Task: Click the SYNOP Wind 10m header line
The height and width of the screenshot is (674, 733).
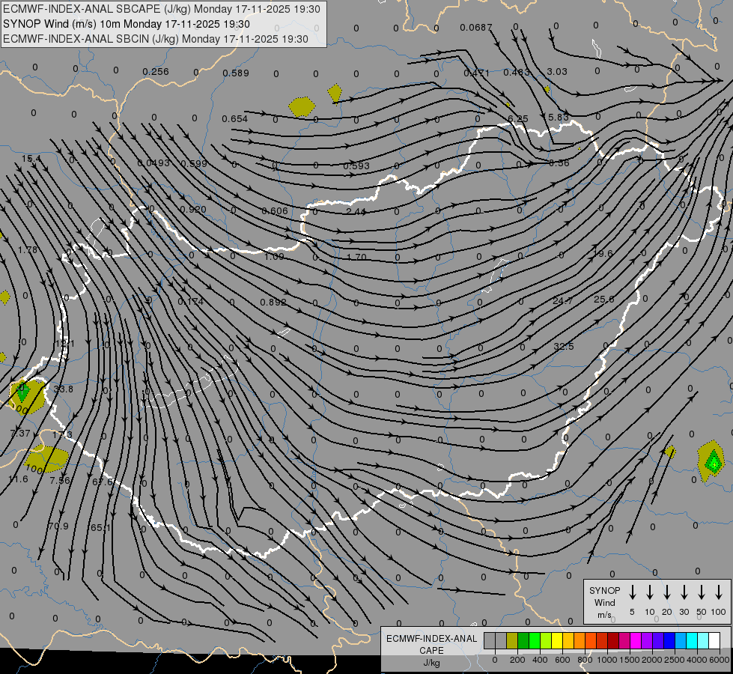Action: click(127, 24)
